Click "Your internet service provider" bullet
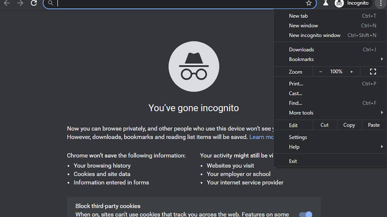 pyautogui.click(x=245, y=182)
